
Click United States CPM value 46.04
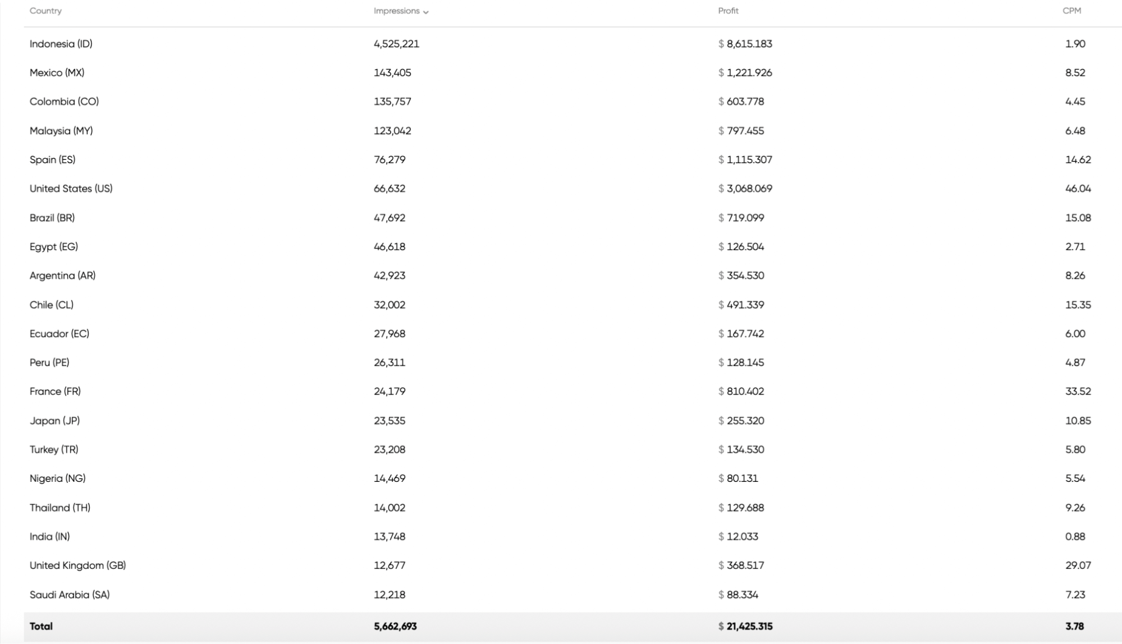(1078, 188)
